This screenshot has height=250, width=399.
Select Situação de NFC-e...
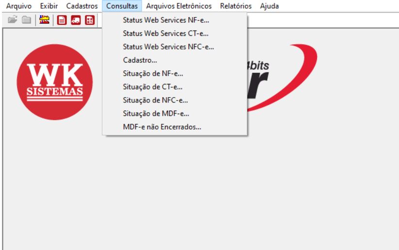tap(175, 100)
